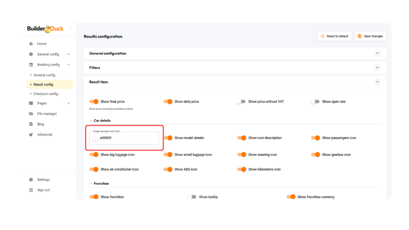Click the Save changes button
This screenshot has width=409, height=230.
coord(370,36)
